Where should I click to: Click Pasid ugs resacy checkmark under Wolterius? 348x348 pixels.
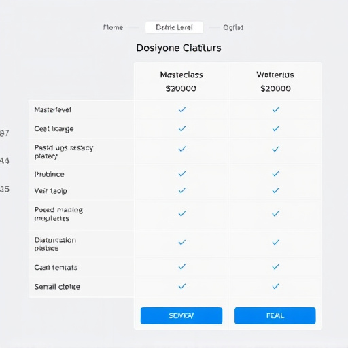pos(275,149)
